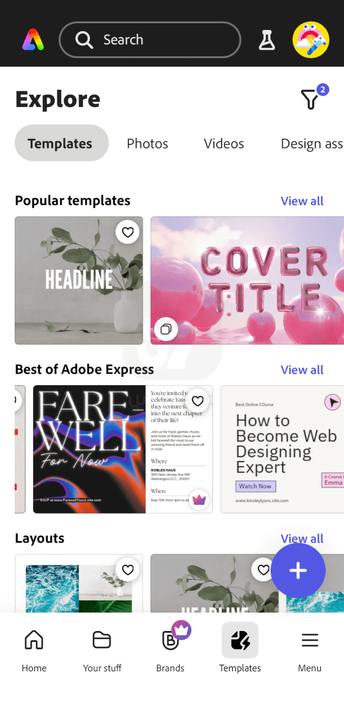Switch to the Videos tab
This screenshot has width=344, height=705.
224,144
